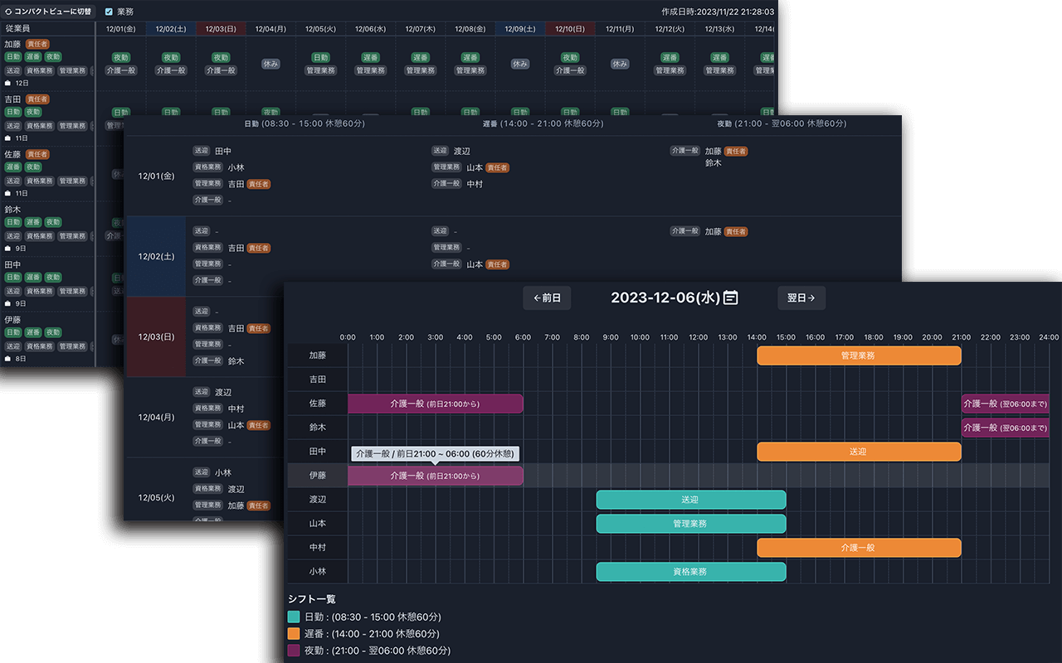
Task: Click the 前日 previous day button
Action: click(x=547, y=298)
